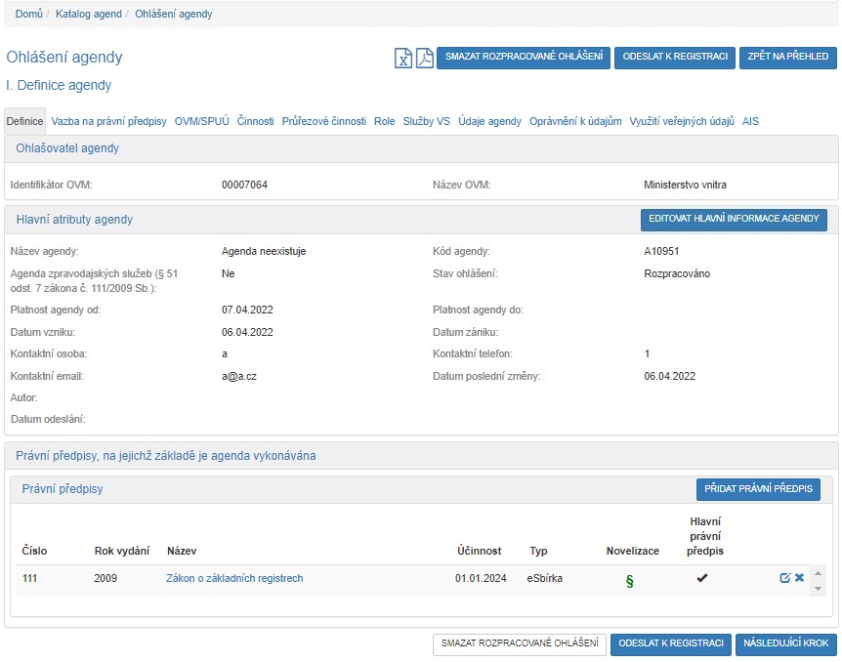Delete legal regulation 111 with the X icon
This screenshot has width=842, height=662.
click(x=799, y=578)
